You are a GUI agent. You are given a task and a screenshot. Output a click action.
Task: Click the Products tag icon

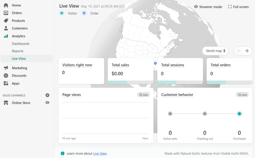[x=6, y=21]
